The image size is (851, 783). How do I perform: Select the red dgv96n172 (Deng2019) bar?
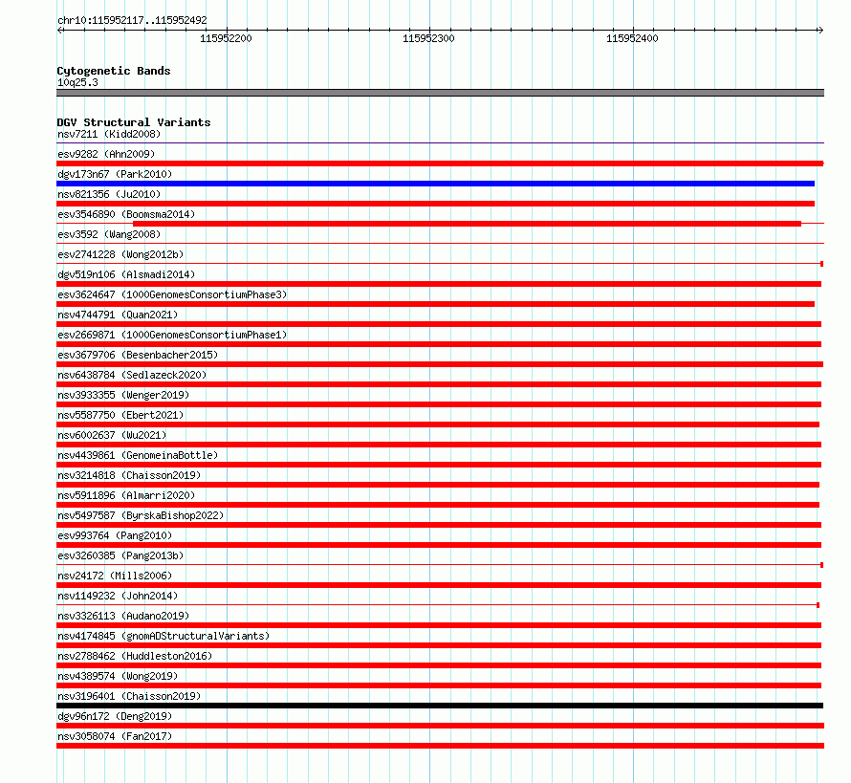(440, 726)
